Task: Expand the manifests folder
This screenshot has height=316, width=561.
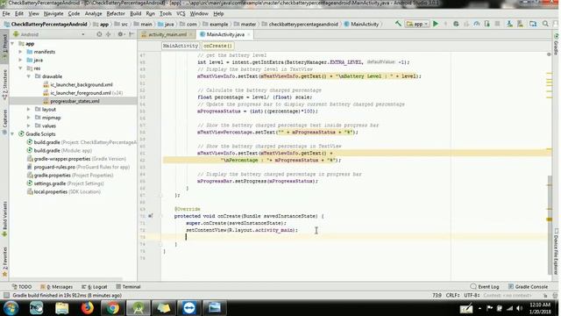Action: point(20,52)
